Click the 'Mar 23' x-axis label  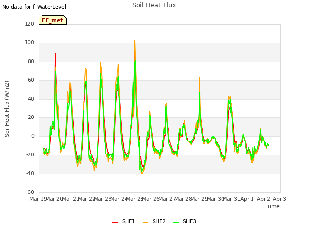coord(102,199)
